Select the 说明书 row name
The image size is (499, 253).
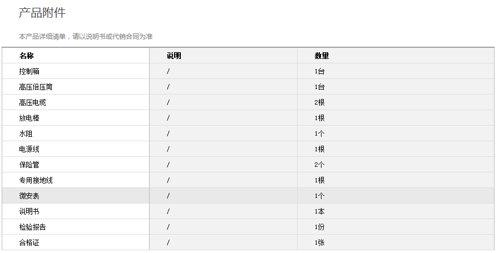click(x=29, y=211)
